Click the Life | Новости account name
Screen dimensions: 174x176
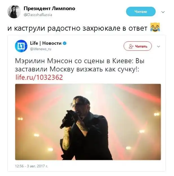click(x=46, y=43)
